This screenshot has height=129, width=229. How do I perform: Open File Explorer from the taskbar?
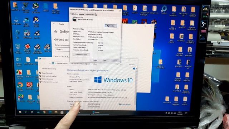[x=56, y=112]
